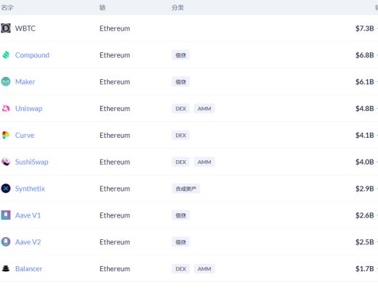Image resolution: width=378 pixels, height=290 pixels.
Task: Click Ethereum chain cell in Uniswap row
Action: click(115, 109)
